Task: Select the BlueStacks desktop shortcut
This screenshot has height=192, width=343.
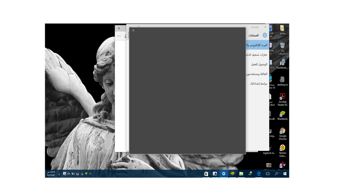Action: [282, 116]
